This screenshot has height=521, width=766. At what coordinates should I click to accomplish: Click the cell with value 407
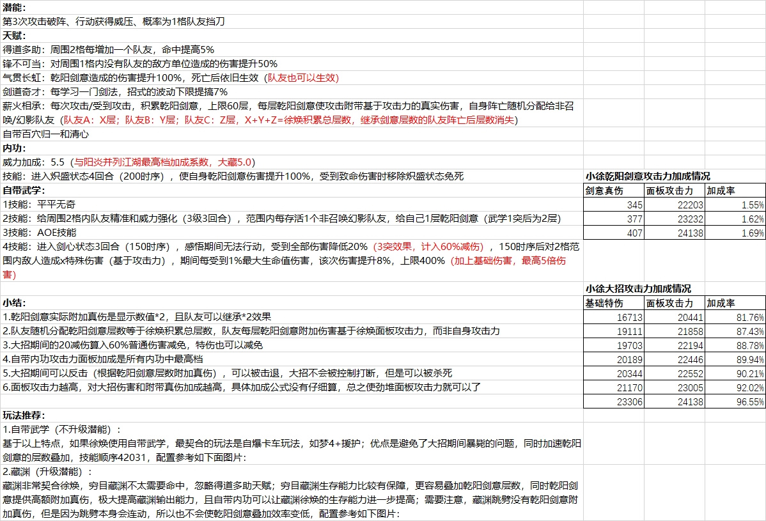coord(614,233)
